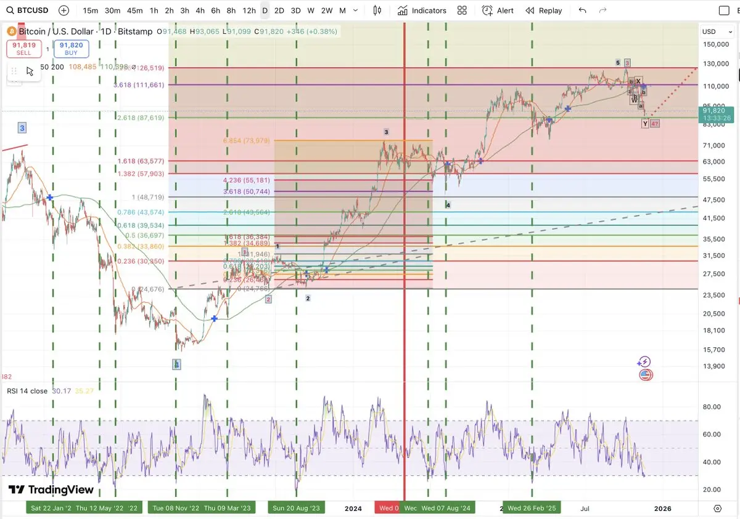Click the Y wave label near current price

click(645, 124)
